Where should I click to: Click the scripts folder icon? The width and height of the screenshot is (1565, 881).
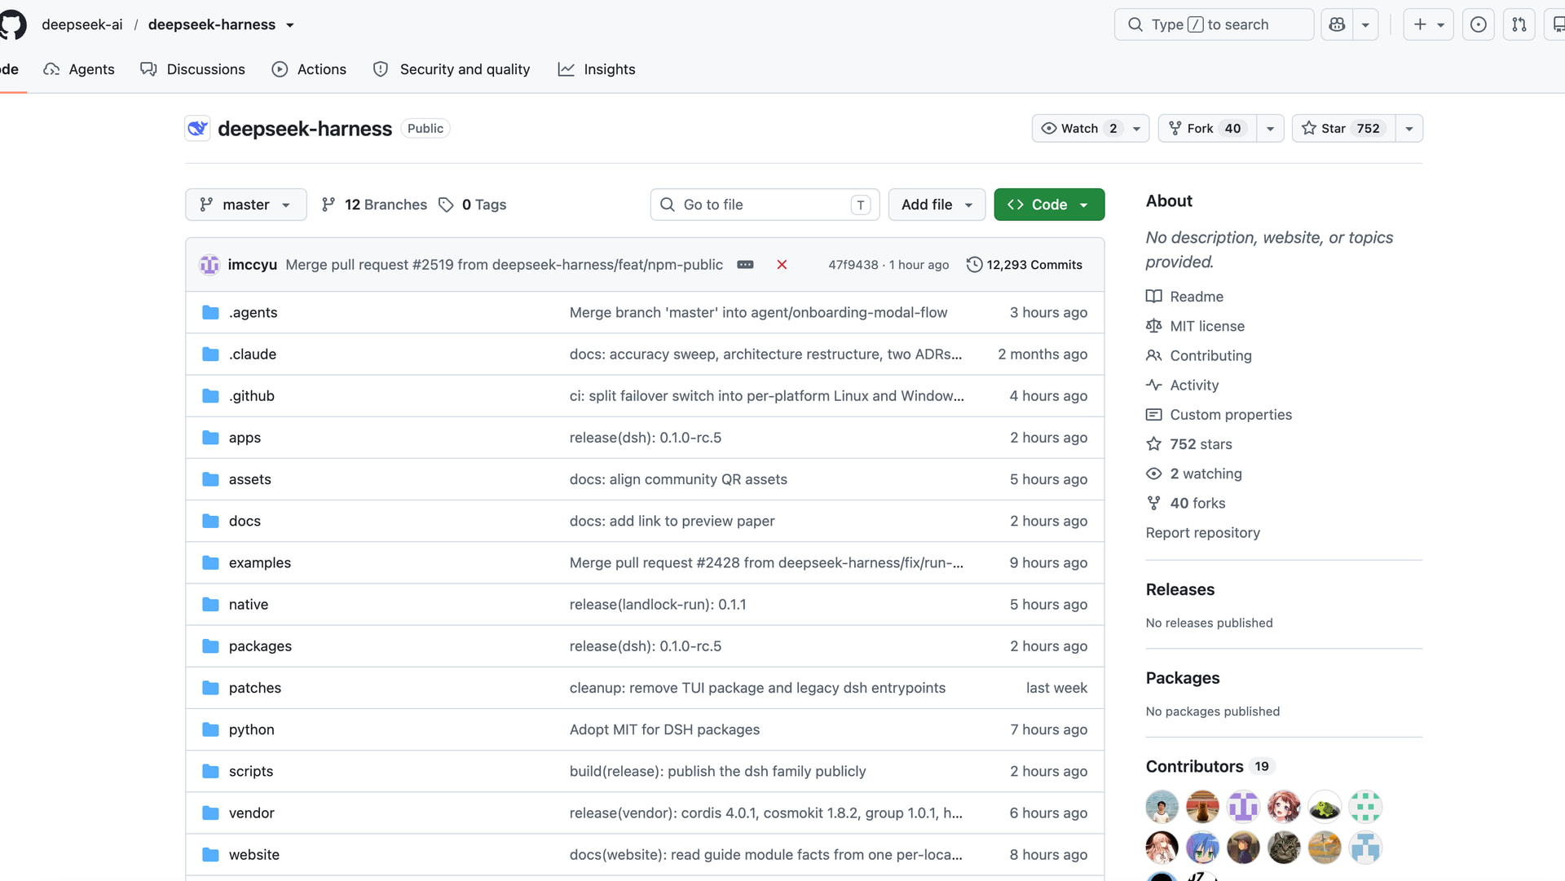[x=210, y=771]
